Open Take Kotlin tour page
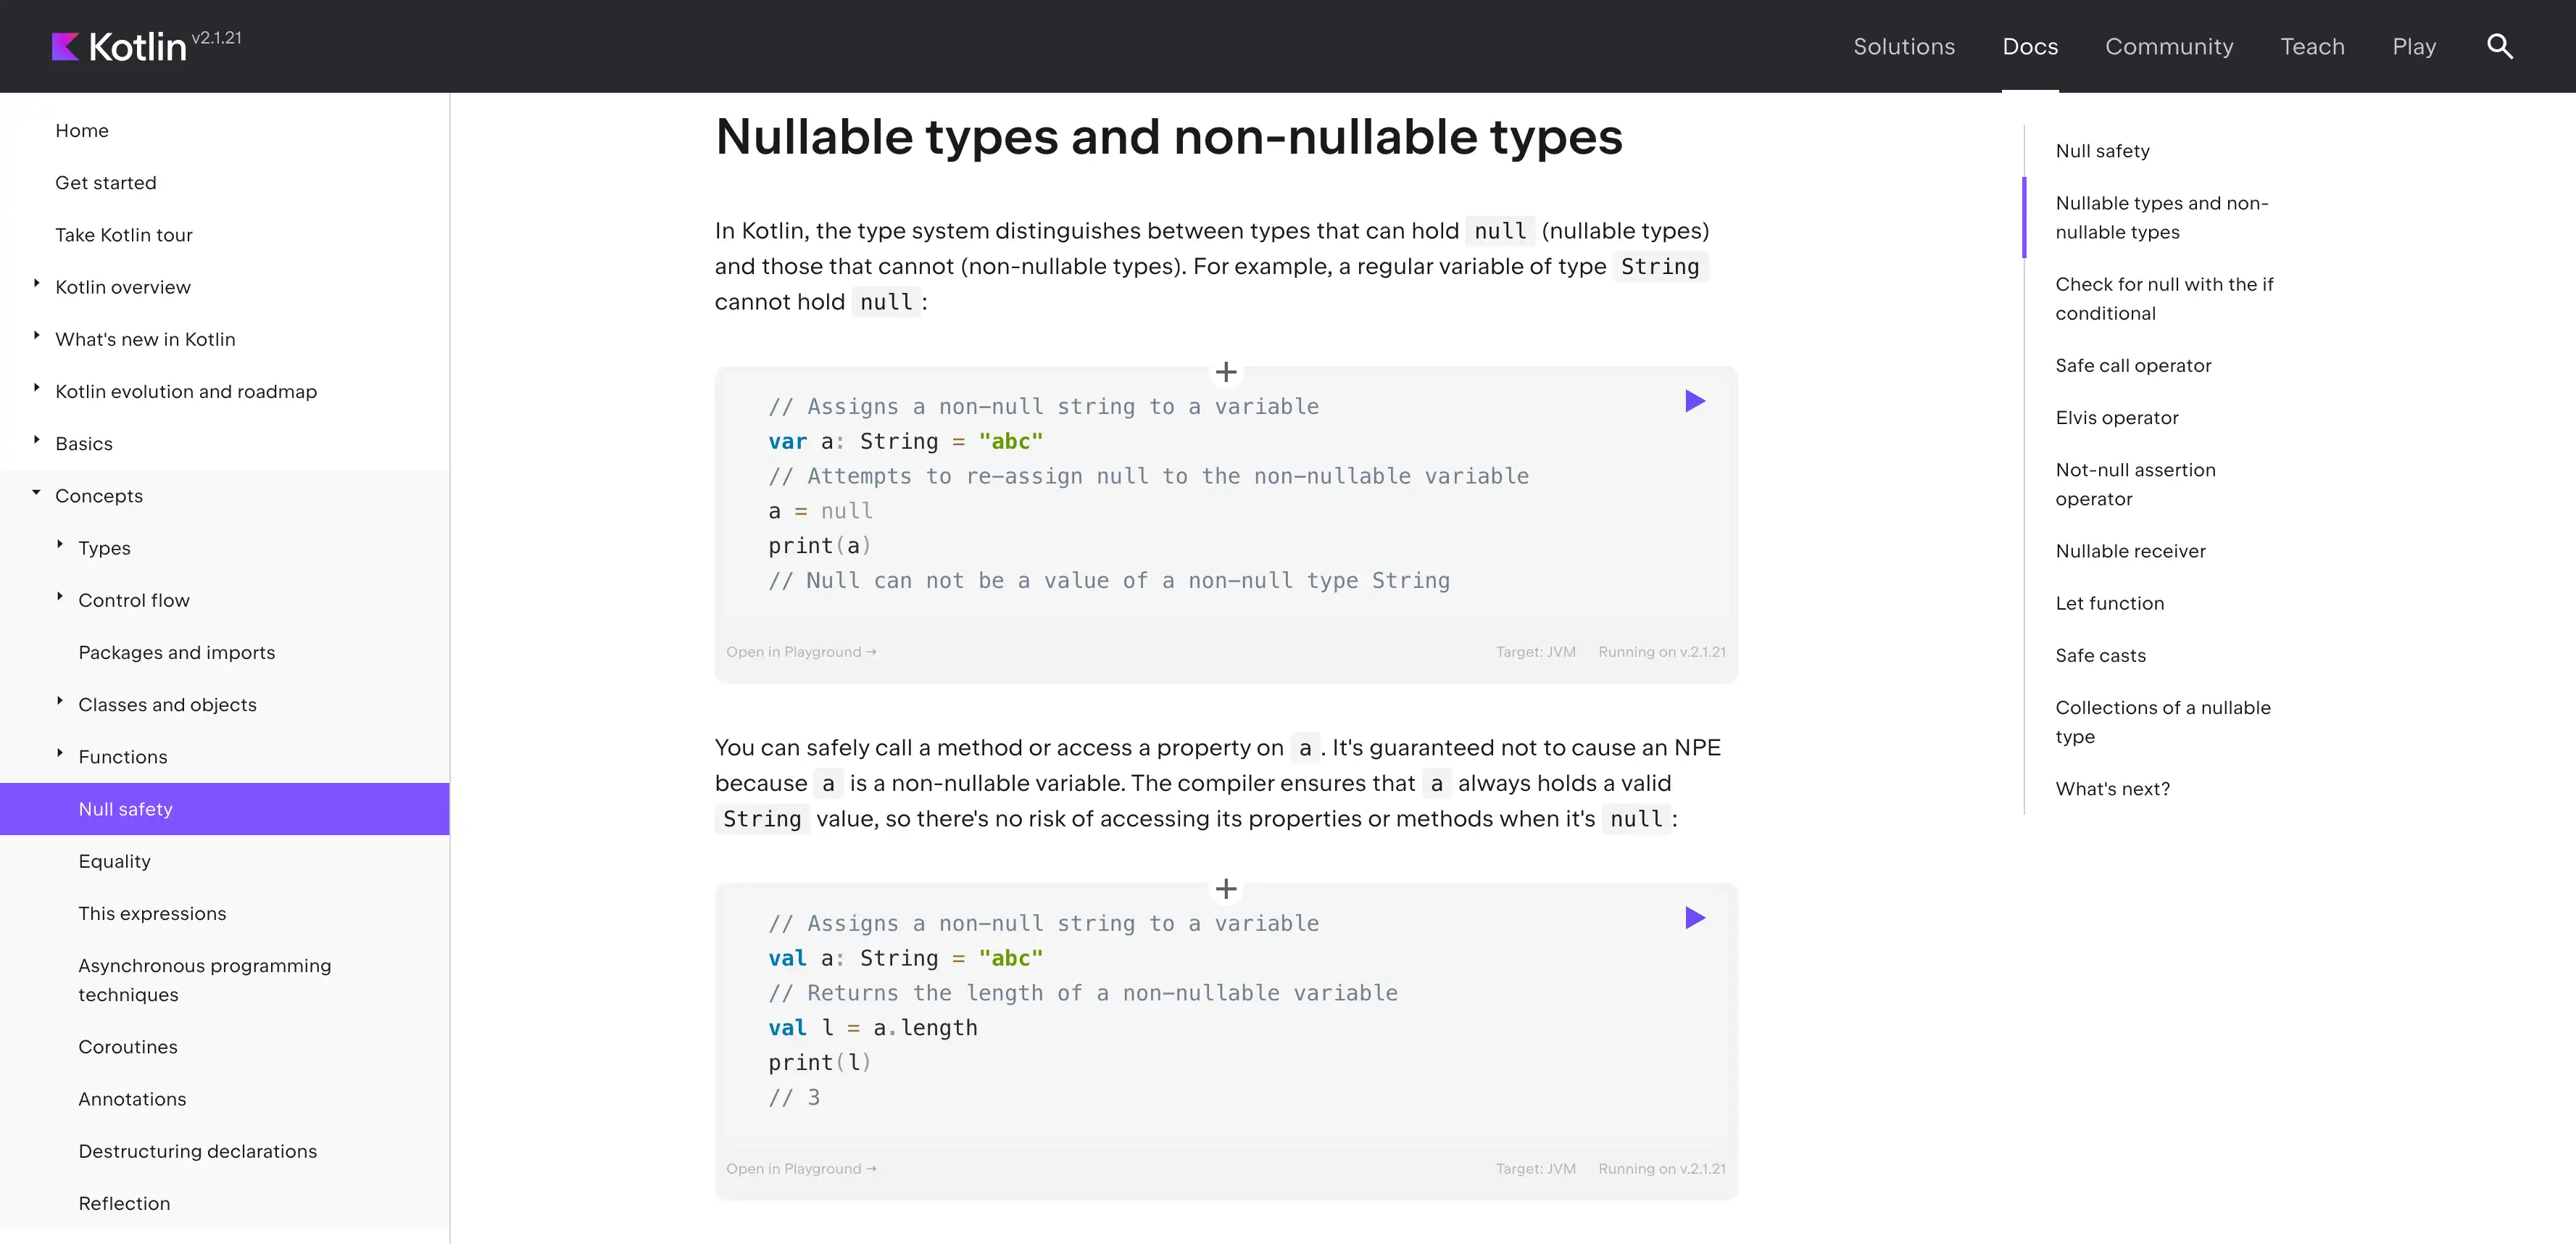 [x=124, y=235]
